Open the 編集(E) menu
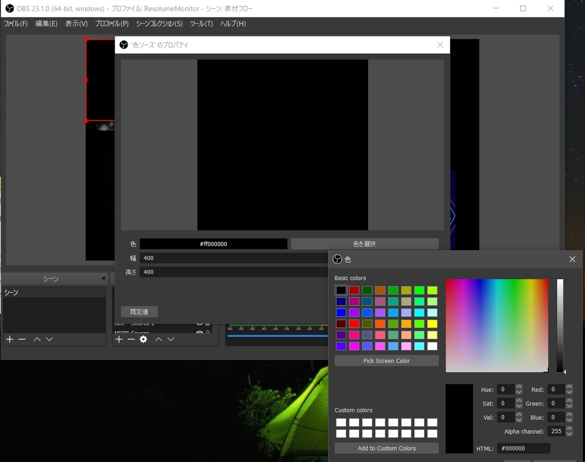The height and width of the screenshot is (462, 585). click(46, 23)
